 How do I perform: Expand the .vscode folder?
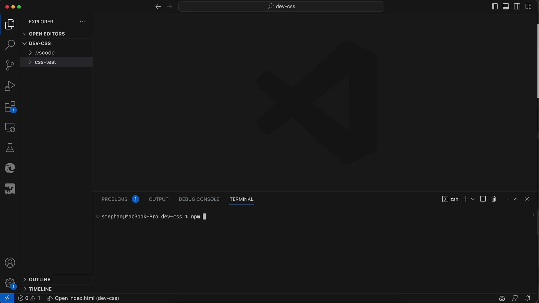[x=56, y=53]
